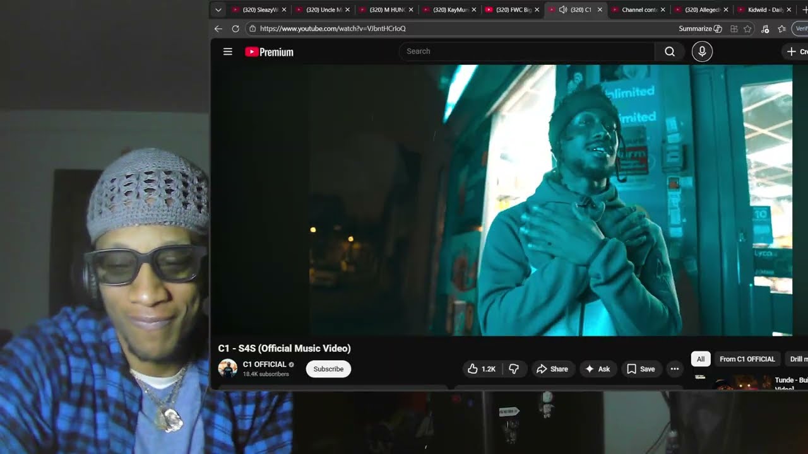Reload the page
This screenshot has height=454, width=808.
point(235,28)
